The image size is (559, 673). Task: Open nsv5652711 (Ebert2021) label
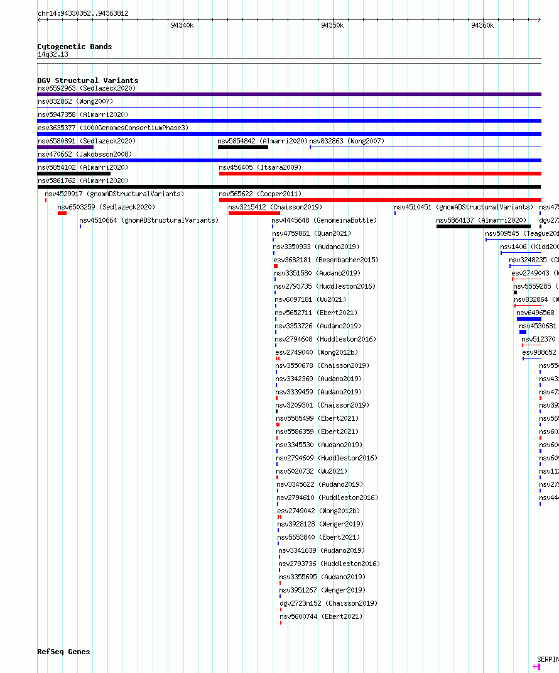tap(316, 313)
